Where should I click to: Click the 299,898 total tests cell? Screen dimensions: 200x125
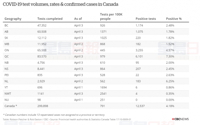pyautogui.click(x=43, y=106)
